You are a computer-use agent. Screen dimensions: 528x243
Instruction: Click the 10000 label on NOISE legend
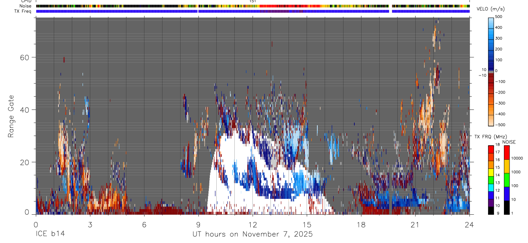[x=518, y=158]
